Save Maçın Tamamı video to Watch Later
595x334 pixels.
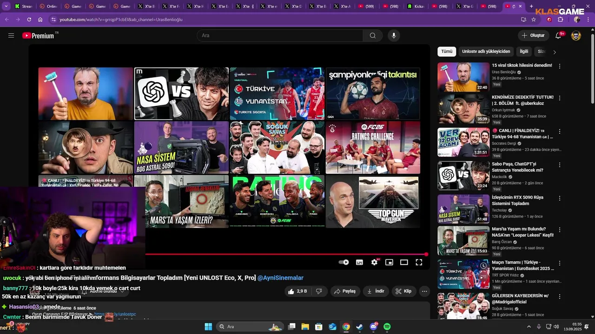pos(483,266)
